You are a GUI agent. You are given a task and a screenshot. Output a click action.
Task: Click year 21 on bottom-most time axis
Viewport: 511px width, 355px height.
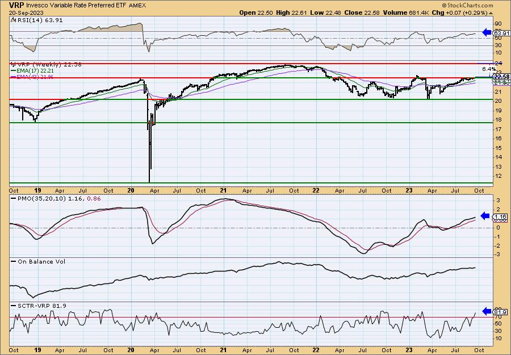pos(223,350)
